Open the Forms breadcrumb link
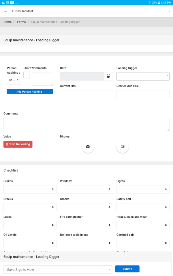 [21, 22]
